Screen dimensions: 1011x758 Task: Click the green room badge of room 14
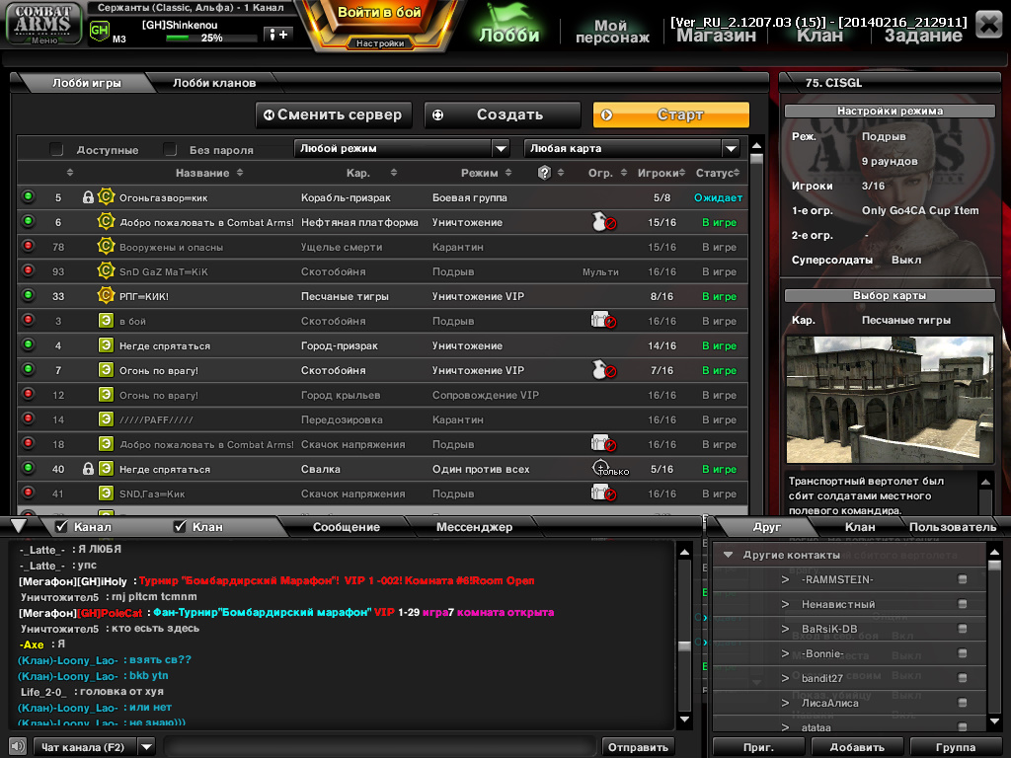[106, 418]
